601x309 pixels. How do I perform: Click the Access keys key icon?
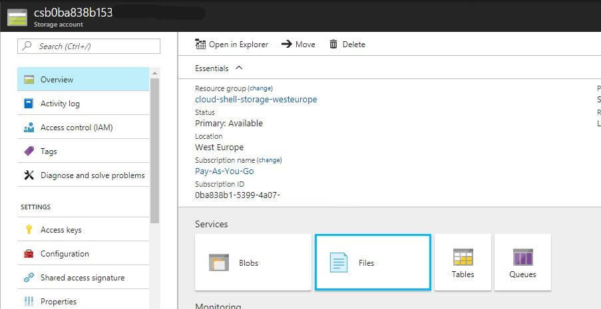(x=29, y=230)
